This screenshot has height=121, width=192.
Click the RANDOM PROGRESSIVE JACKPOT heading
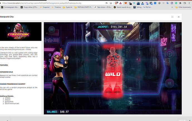13,84
